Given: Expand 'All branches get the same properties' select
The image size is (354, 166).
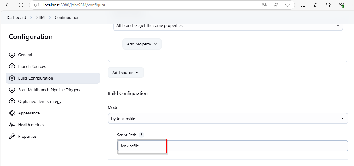Looking at the screenshot, I should 228,25.
